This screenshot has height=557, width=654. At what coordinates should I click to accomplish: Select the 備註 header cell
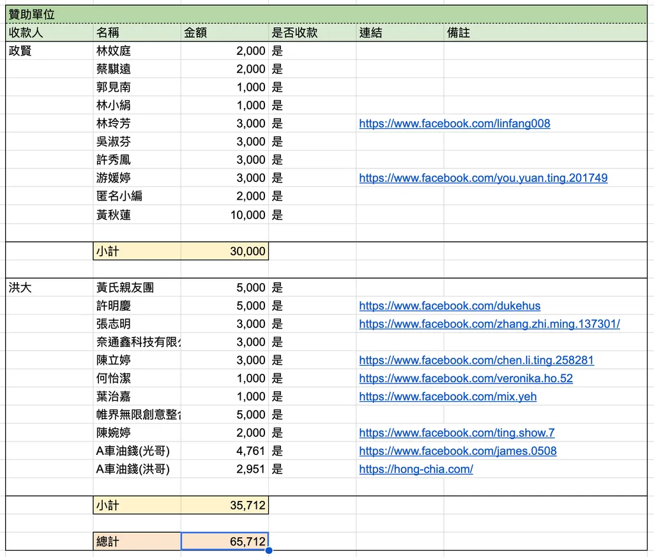tap(545, 33)
